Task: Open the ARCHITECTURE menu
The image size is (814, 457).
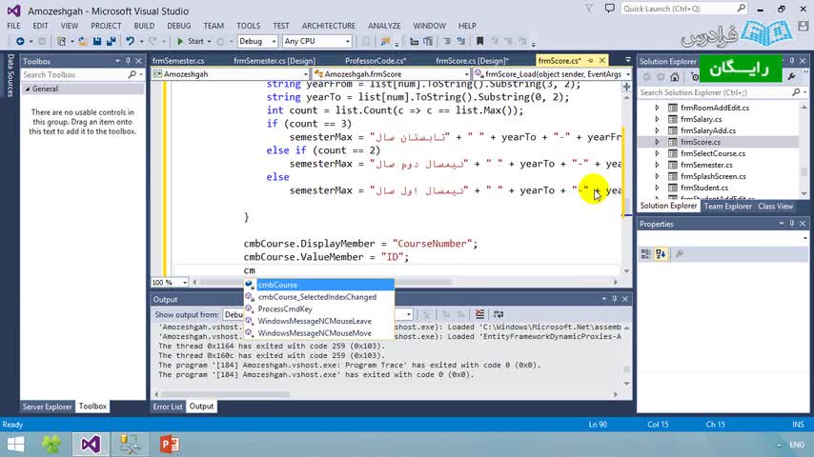Action: pyautogui.click(x=329, y=26)
